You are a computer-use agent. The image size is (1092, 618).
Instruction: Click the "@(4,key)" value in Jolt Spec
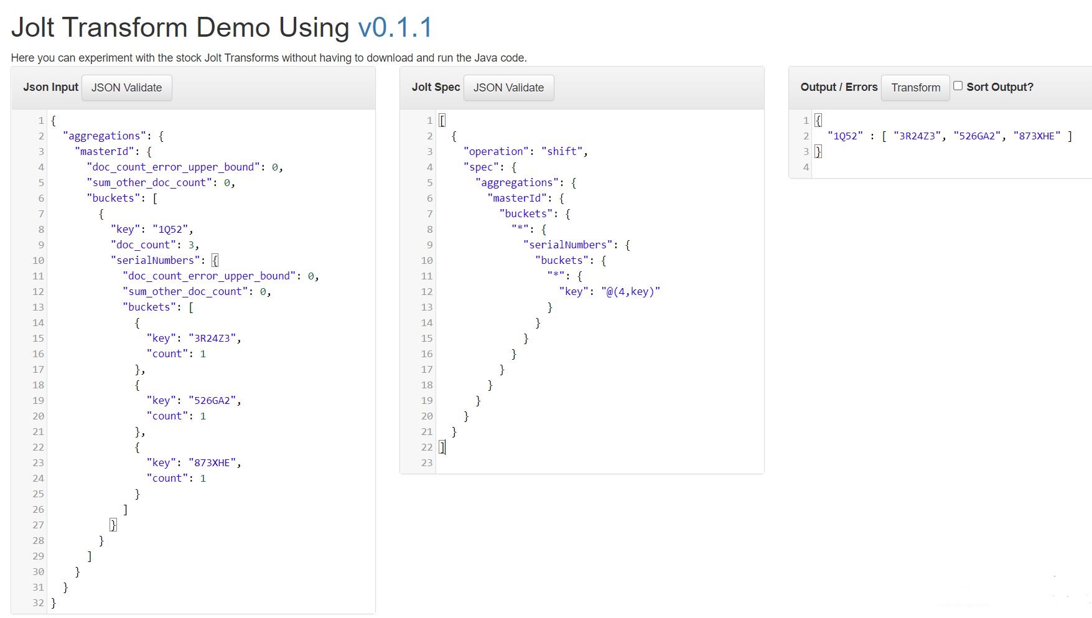(631, 291)
